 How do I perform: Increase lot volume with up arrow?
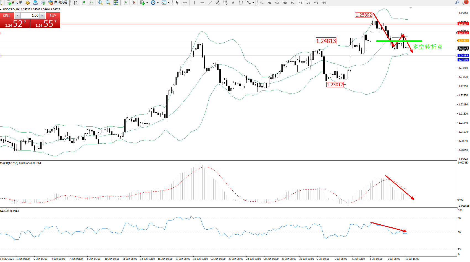pyautogui.click(x=42, y=15)
